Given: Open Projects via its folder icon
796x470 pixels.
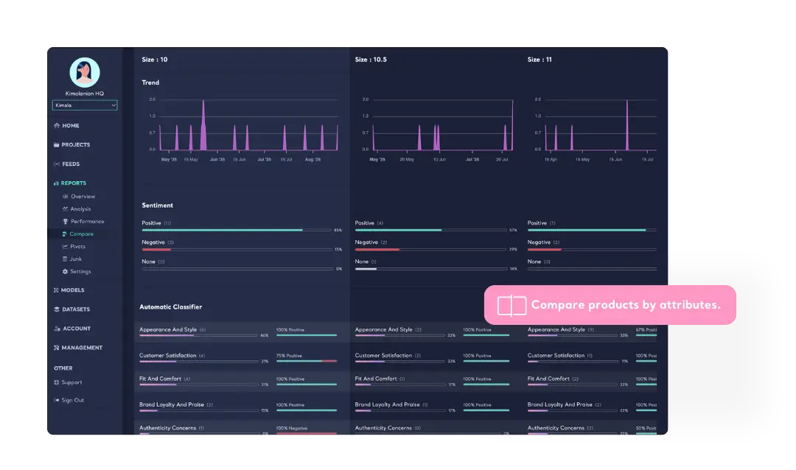Looking at the screenshot, I should click(x=57, y=145).
